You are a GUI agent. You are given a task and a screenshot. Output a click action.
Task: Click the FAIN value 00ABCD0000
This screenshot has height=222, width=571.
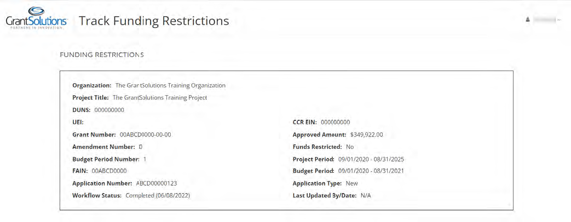click(109, 171)
